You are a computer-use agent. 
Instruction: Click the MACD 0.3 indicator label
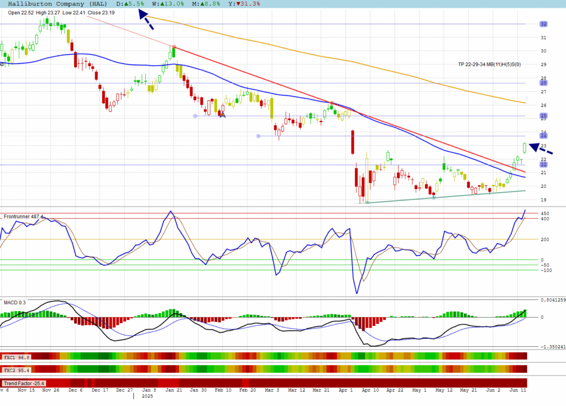tap(15, 302)
